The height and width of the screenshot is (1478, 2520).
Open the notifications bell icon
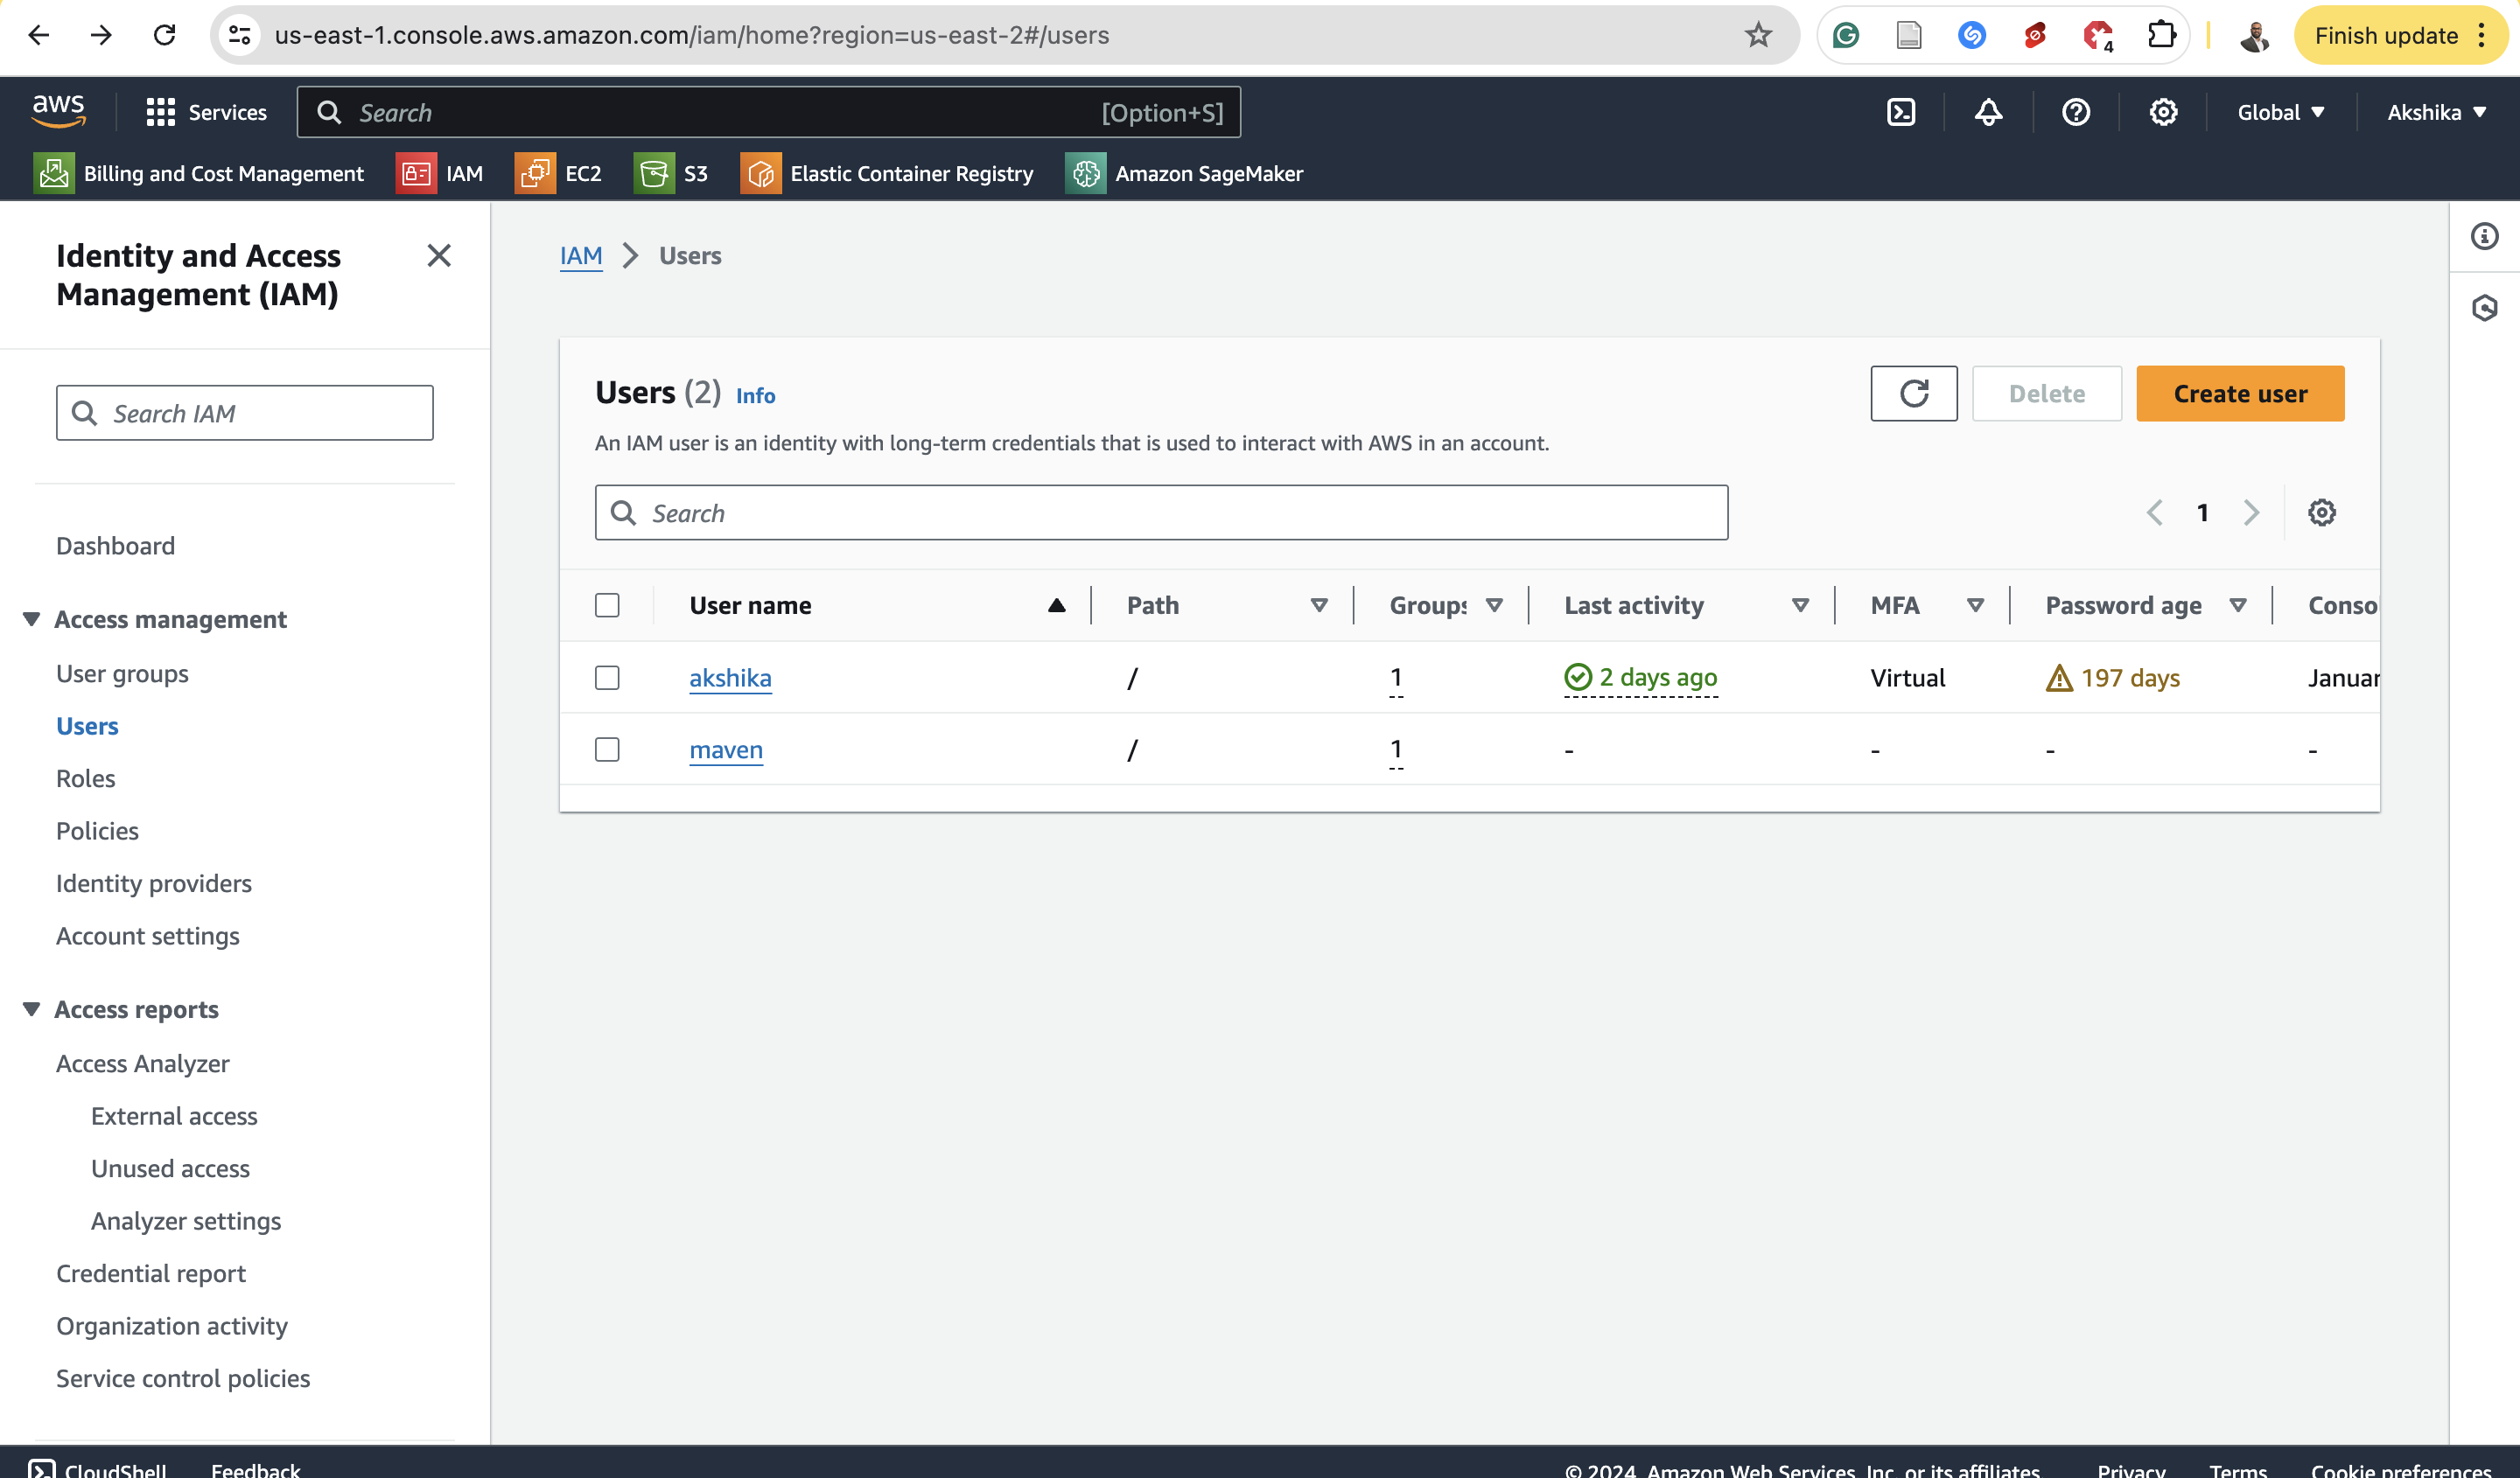pyautogui.click(x=1988, y=112)
